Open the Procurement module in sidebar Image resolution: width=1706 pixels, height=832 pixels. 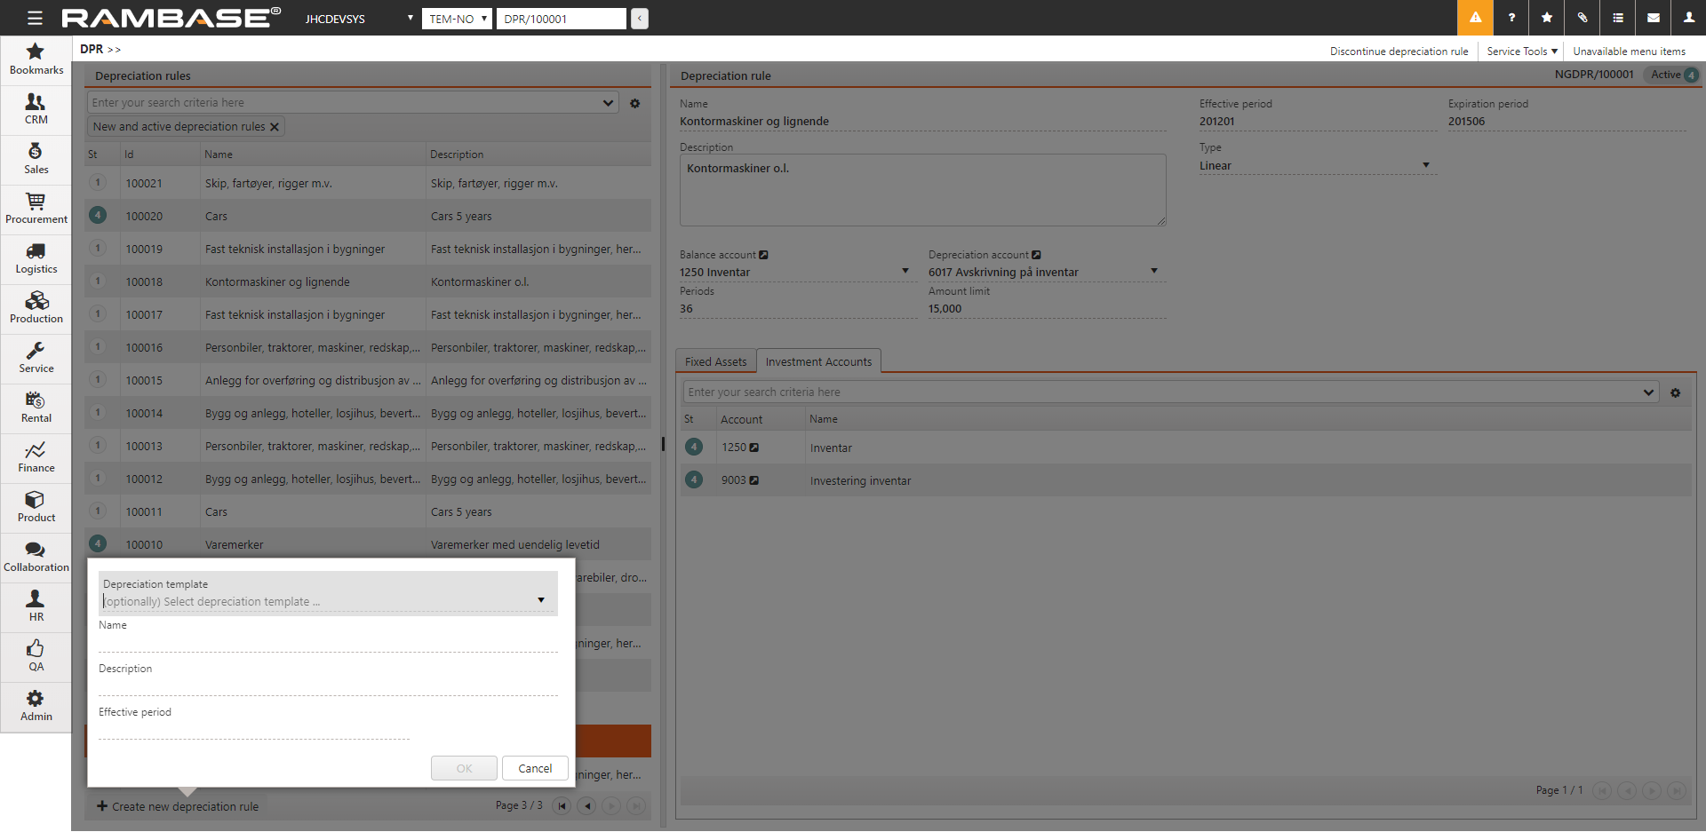[36, 208]
